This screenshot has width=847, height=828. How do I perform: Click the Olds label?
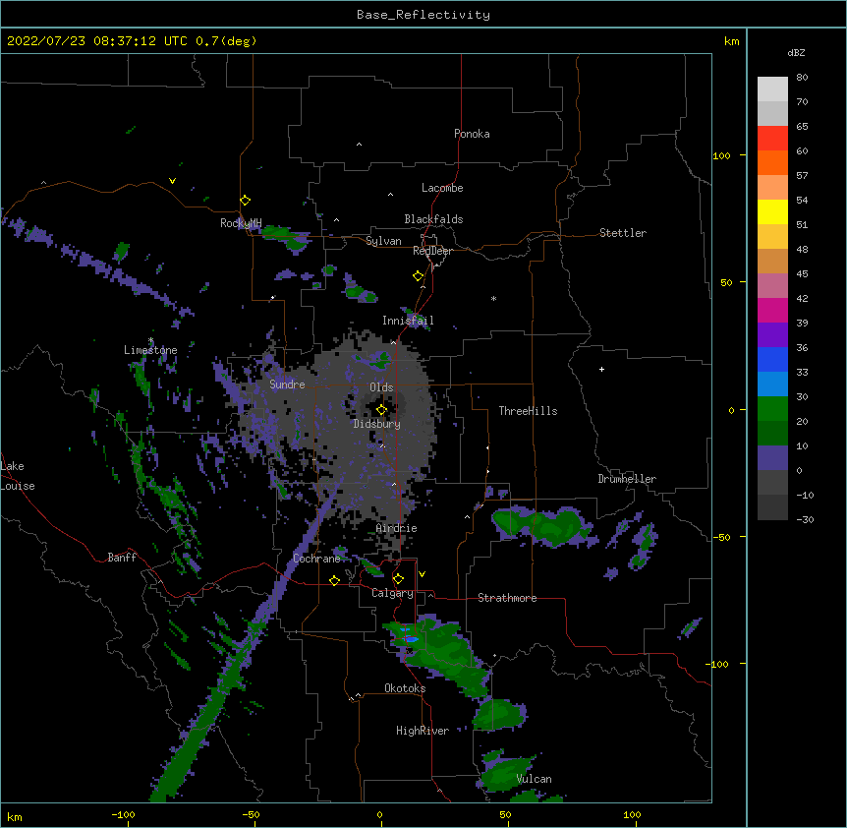381,387
